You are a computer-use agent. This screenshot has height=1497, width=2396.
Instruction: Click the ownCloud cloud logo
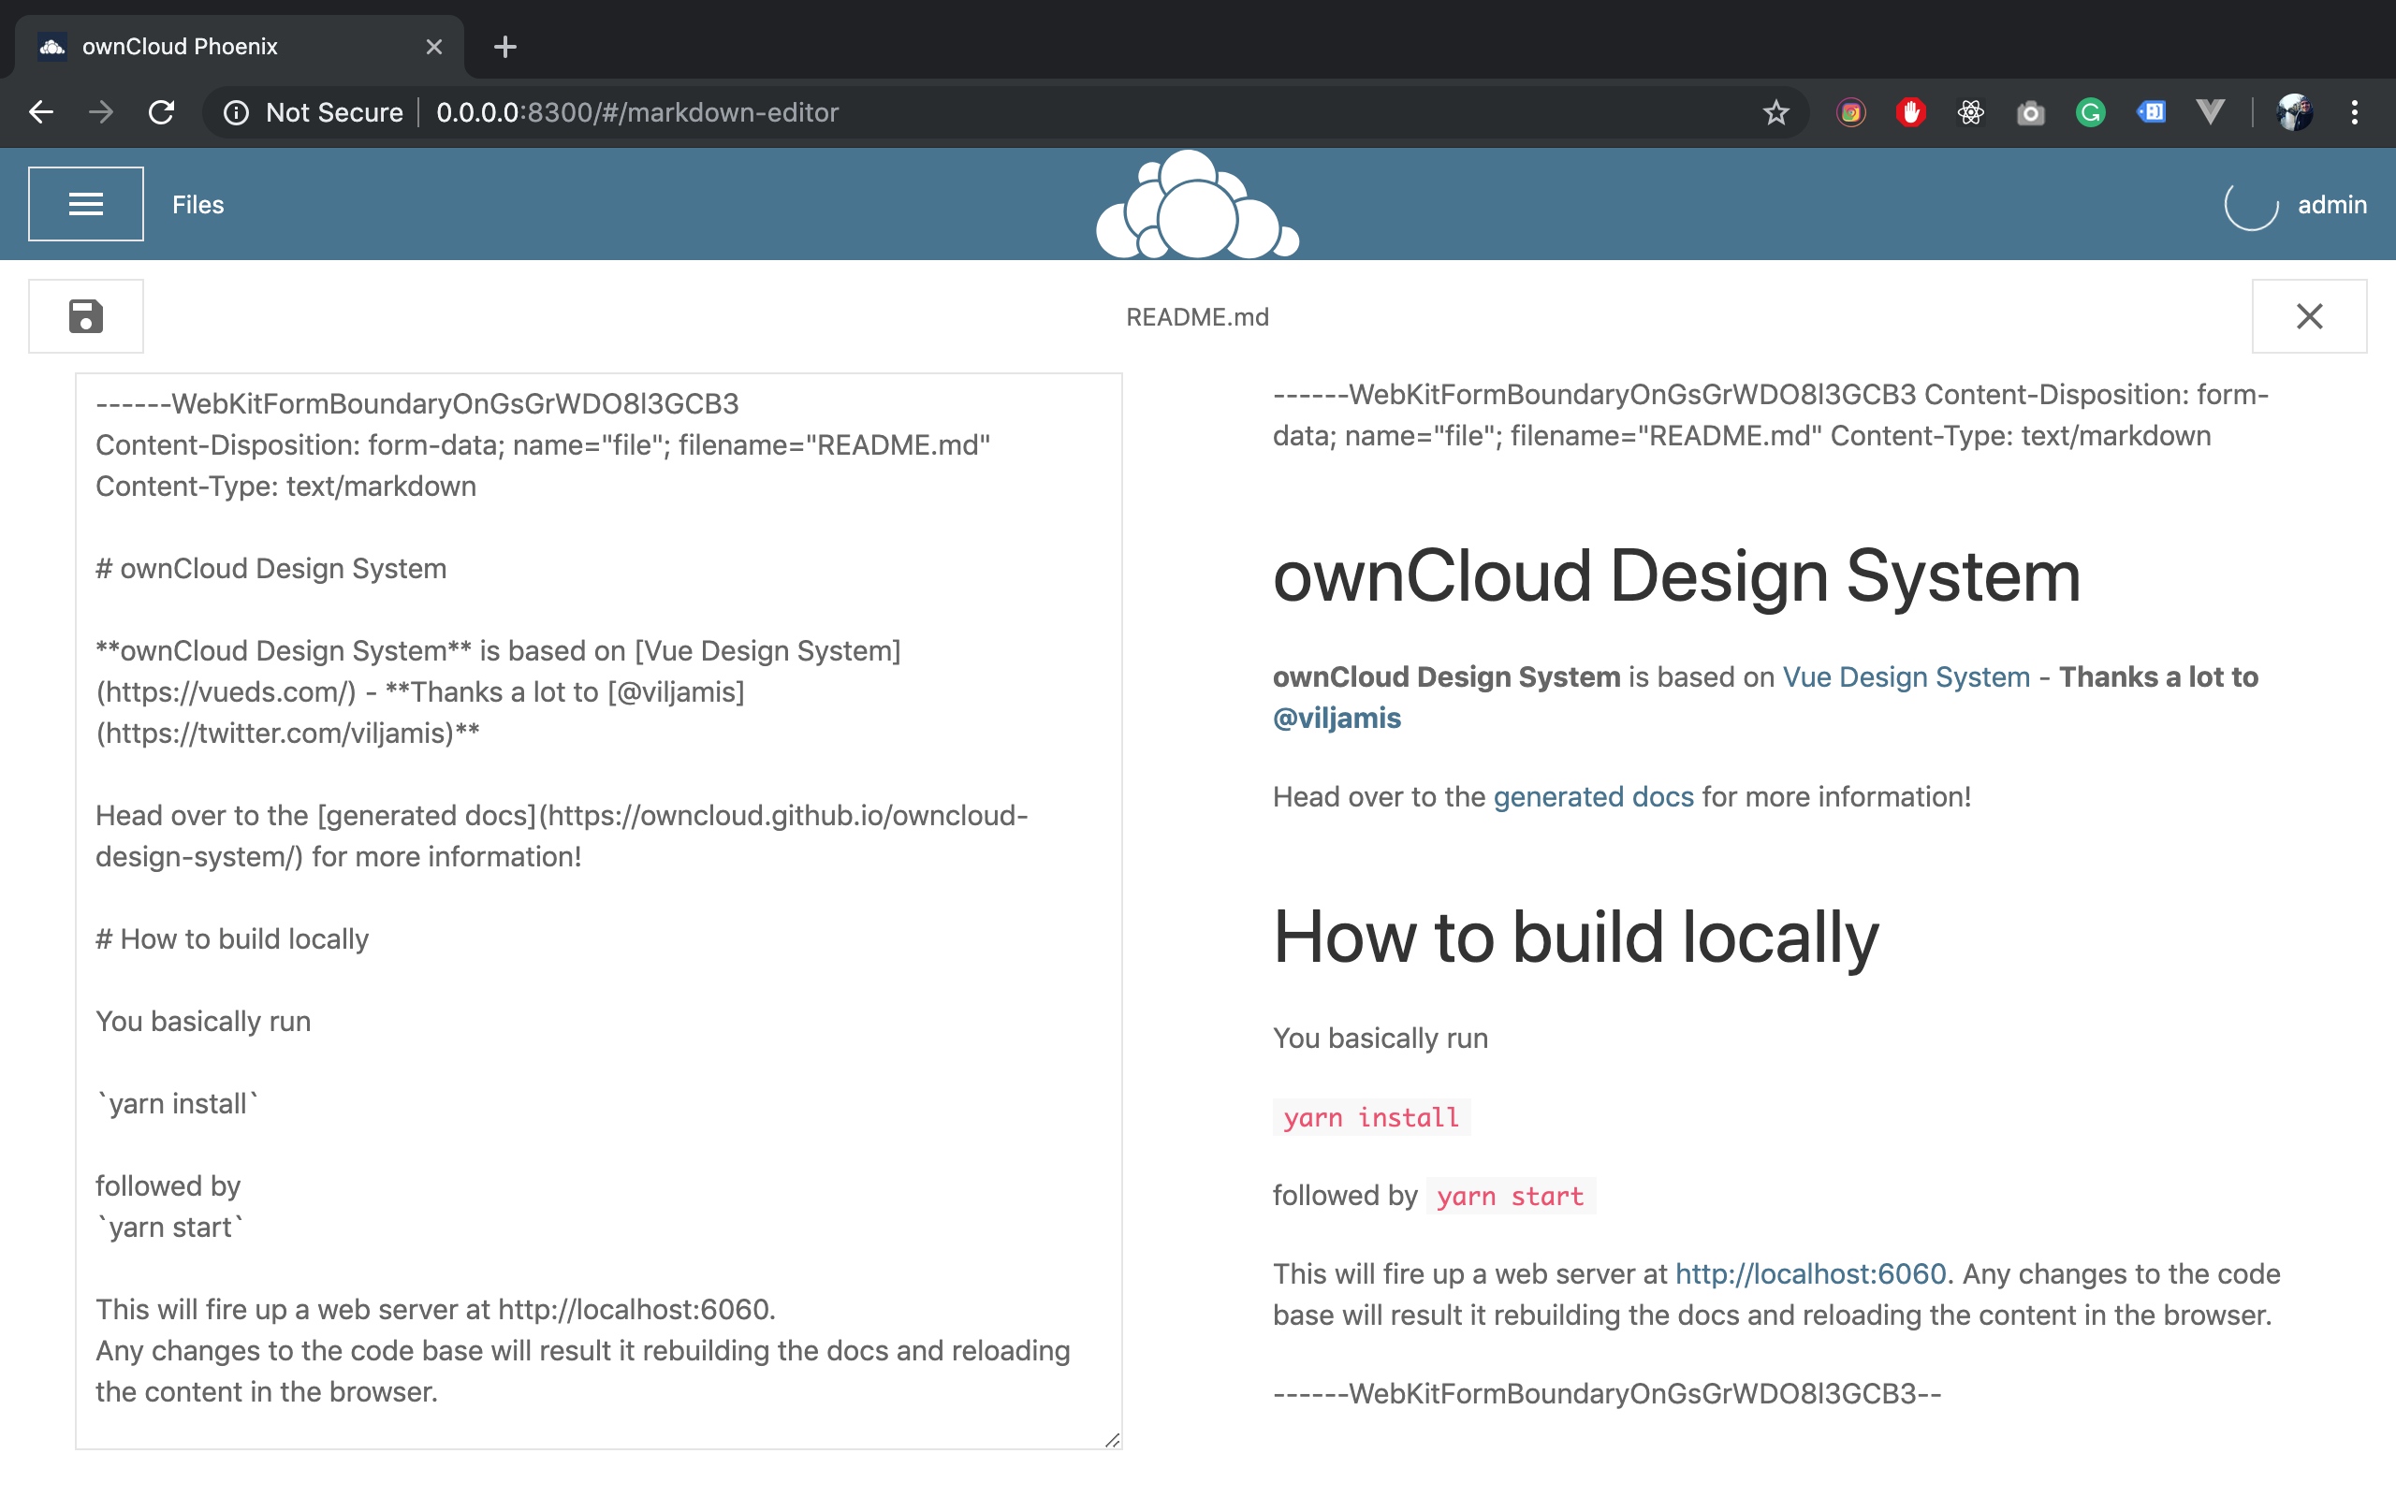[x=1197, y=206]
